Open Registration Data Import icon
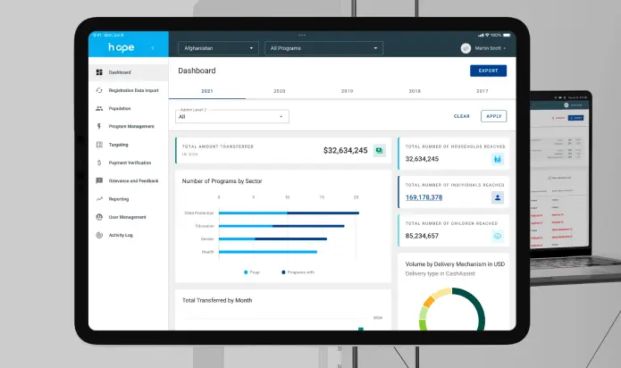This screenshot has height=368, width=621. coord(98,90)
